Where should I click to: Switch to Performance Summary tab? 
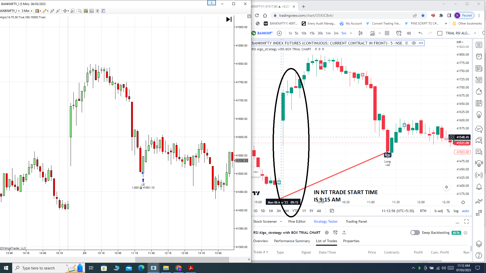tap(292, 241)
